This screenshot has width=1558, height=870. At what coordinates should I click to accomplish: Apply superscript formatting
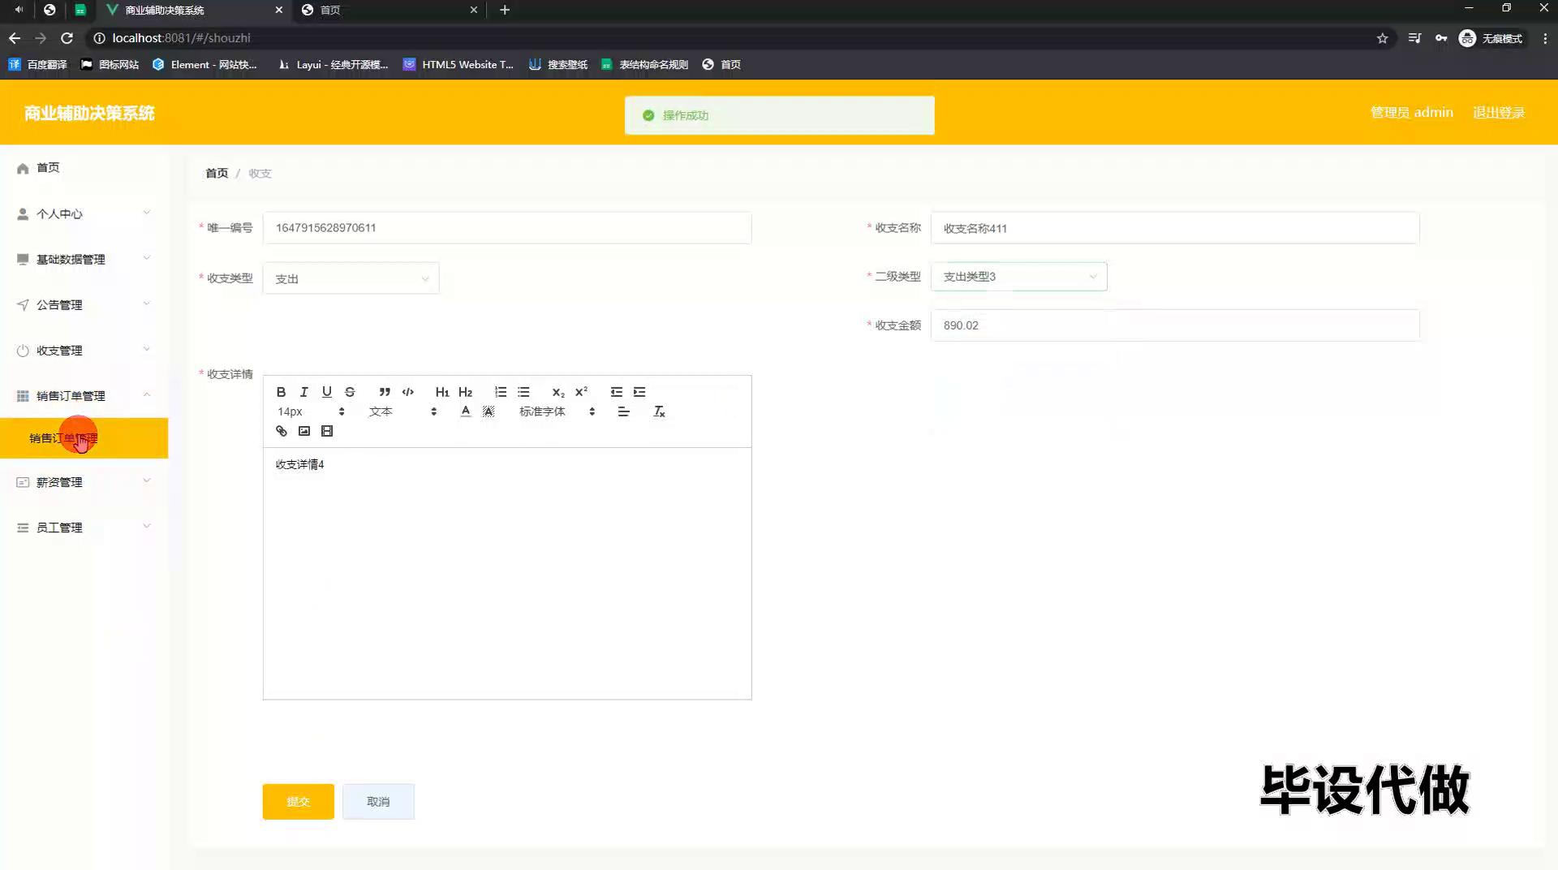coord(581,392)
